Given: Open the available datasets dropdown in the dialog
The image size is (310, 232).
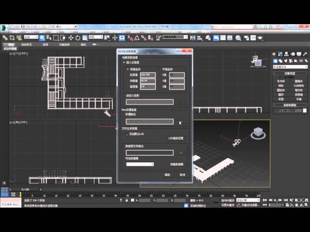Looking at the screenshot, I should [140, 164].
